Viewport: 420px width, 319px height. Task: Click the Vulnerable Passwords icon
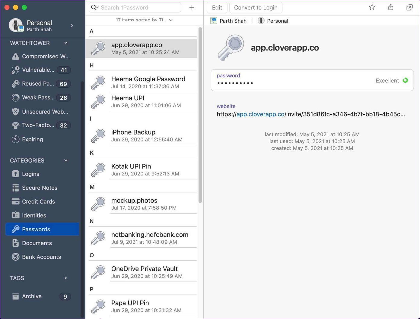click(15, 70)
